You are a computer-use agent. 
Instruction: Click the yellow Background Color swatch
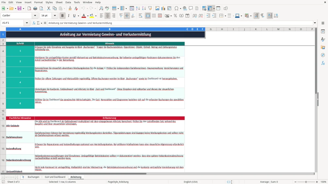(92, 16)
